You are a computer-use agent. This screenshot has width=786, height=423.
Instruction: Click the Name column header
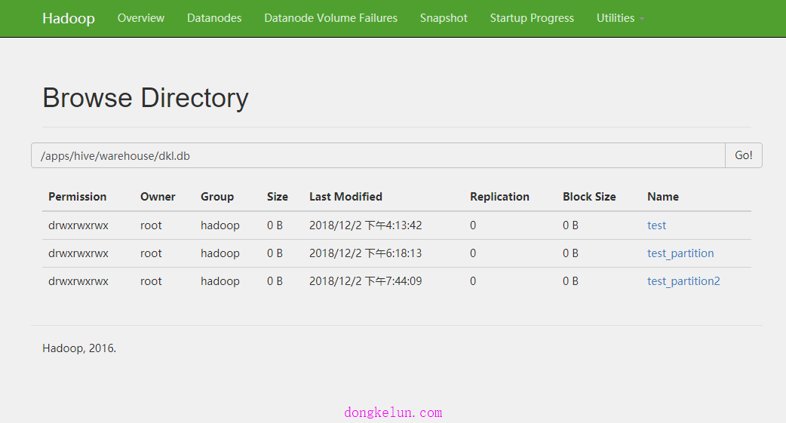pos(663,197)
